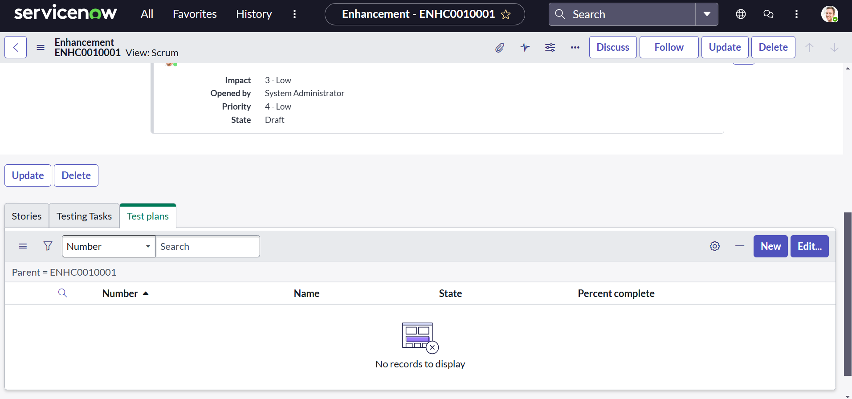This screenshot has height=399, width=852.
Task: Sort by Percent complete column header
Action: point(616,293)
